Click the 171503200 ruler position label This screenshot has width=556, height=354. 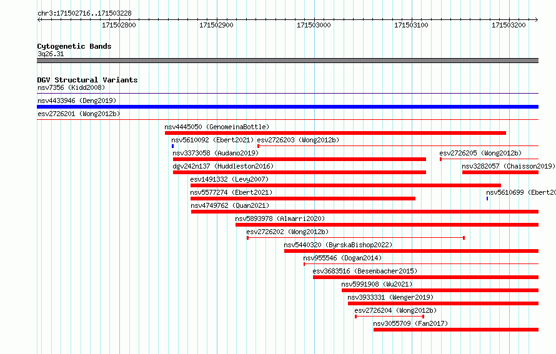click(x=509, y=25)
